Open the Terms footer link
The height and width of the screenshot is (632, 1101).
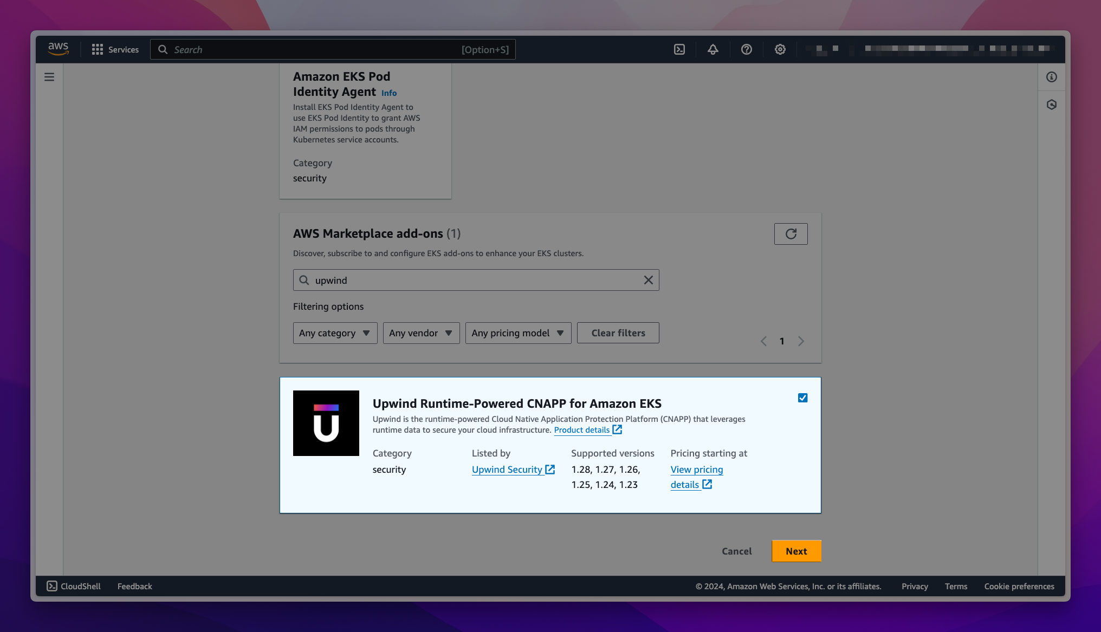click(956, 586)
